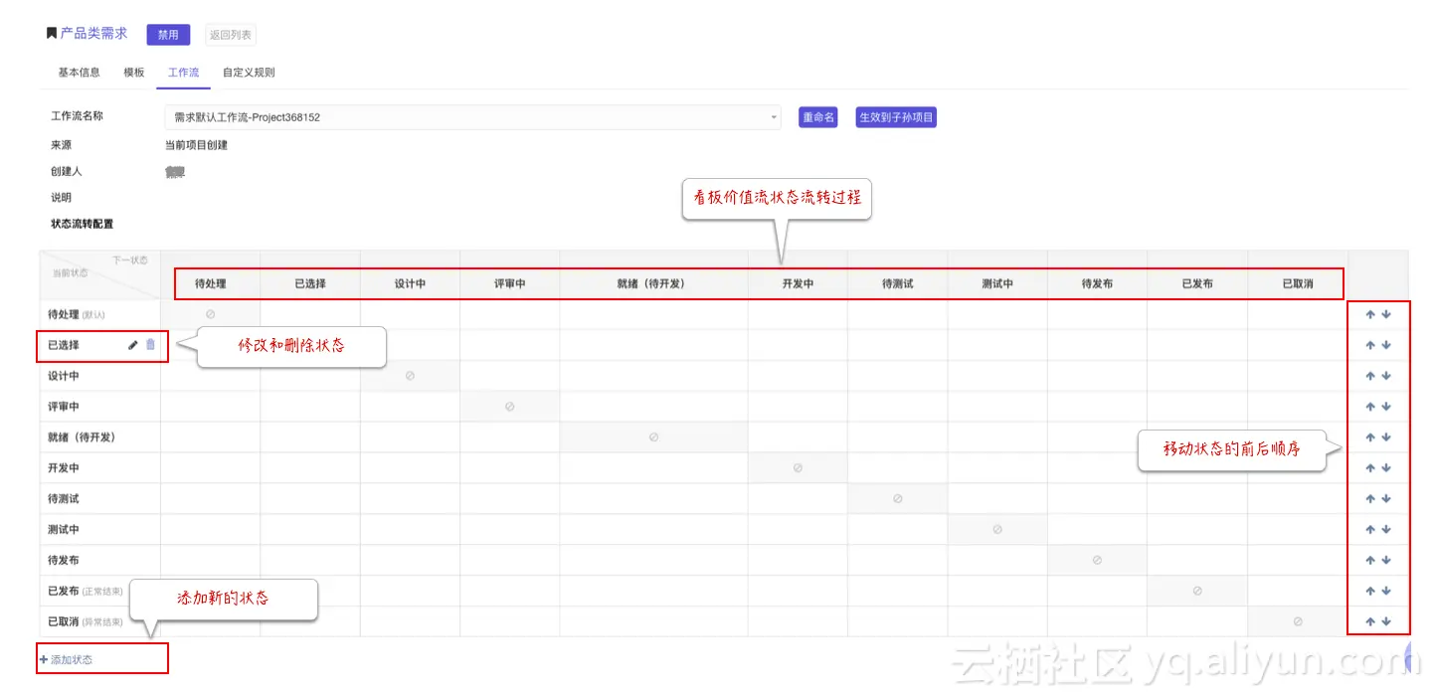
Task: Move 就绪（待开发）row up
Action: click(x=1369, y=437)
